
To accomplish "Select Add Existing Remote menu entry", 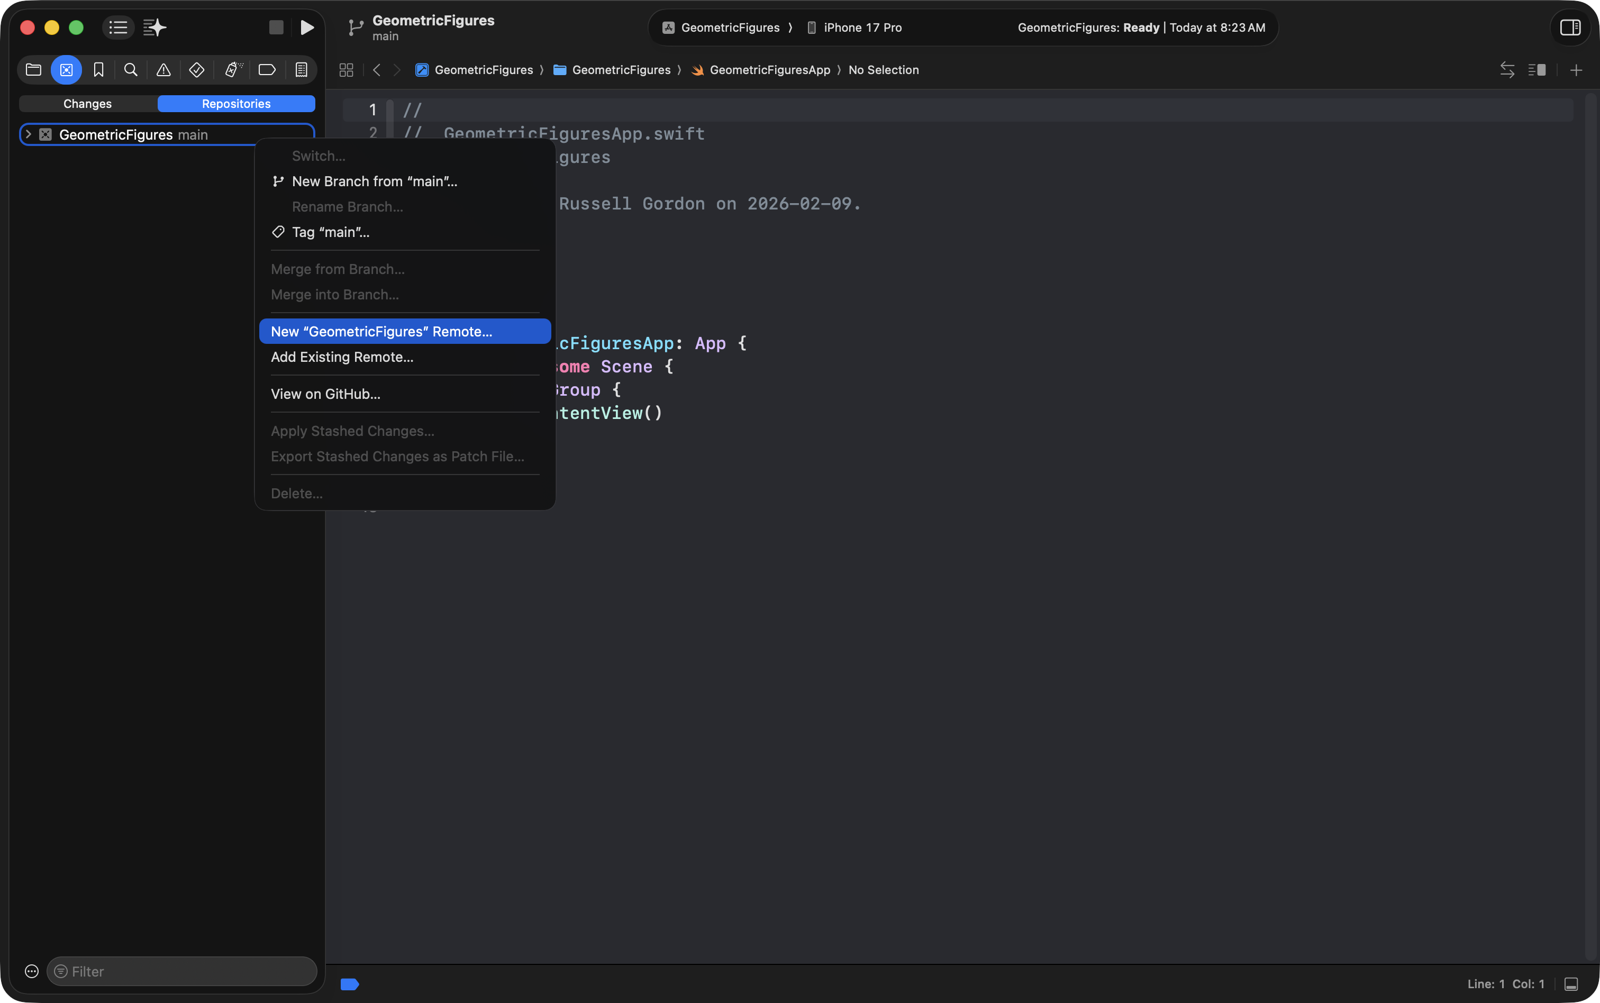I will pos(342,357).
